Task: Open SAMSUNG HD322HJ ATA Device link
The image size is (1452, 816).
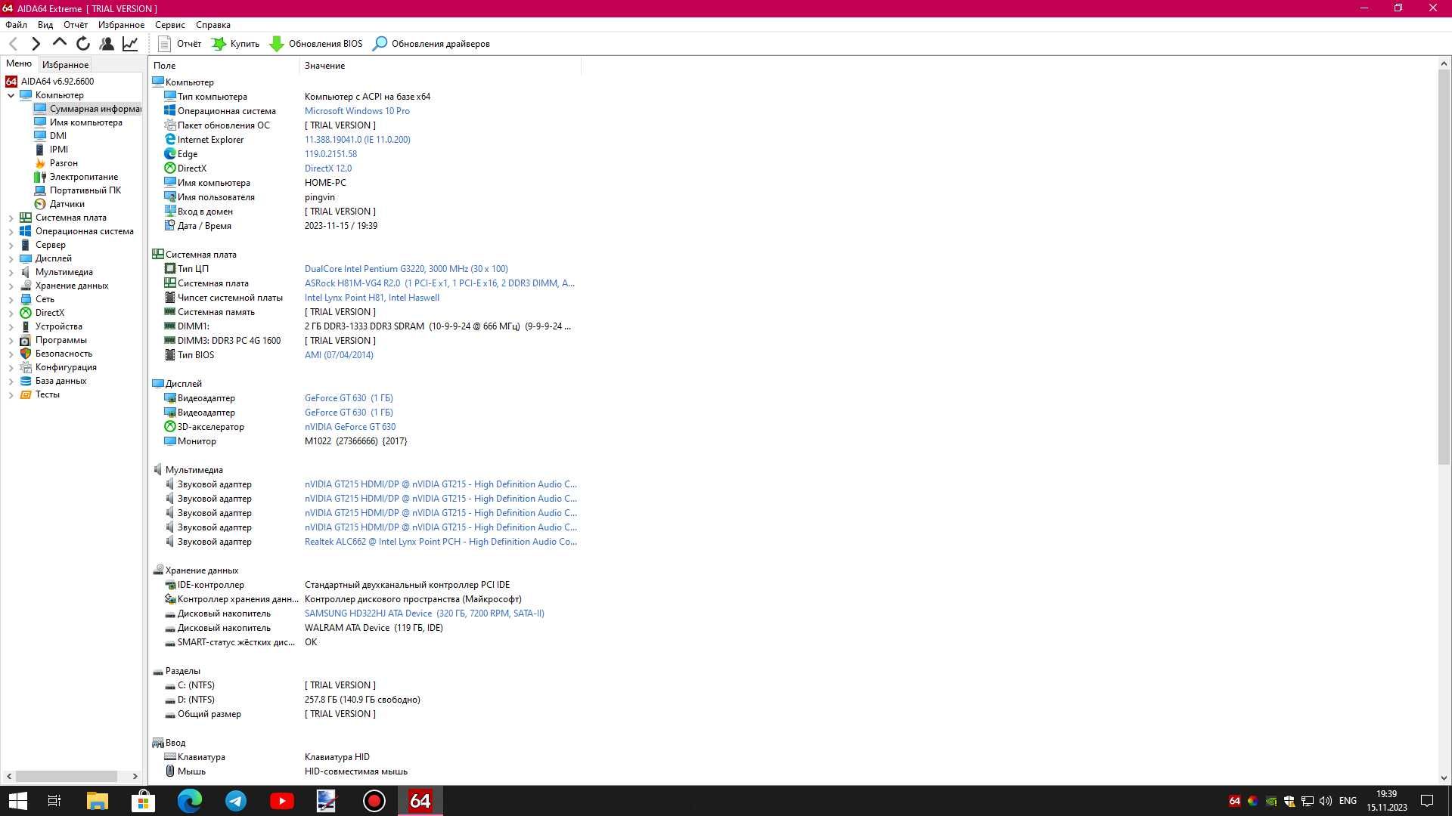Action: (x=424, y=614)
